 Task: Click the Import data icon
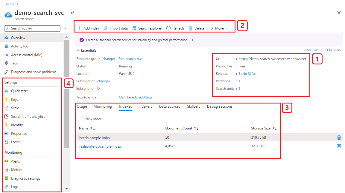click(105, 28)
